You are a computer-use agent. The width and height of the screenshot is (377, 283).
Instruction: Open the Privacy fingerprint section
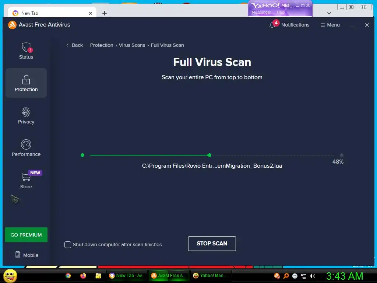pyautogui.click(x=26, y=116)
